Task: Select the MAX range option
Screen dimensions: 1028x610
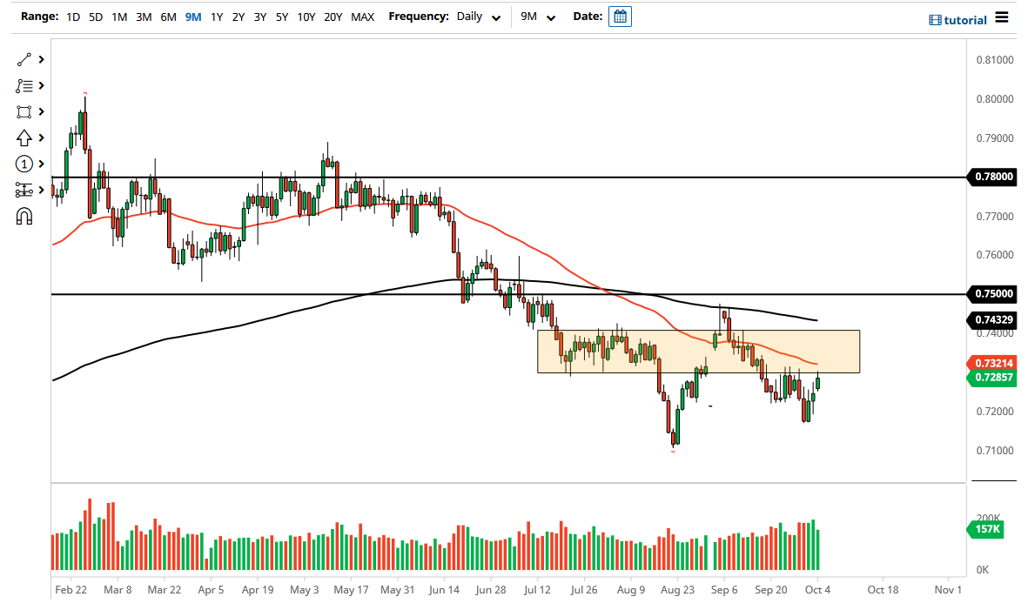Action: click(x=362, y=17)
